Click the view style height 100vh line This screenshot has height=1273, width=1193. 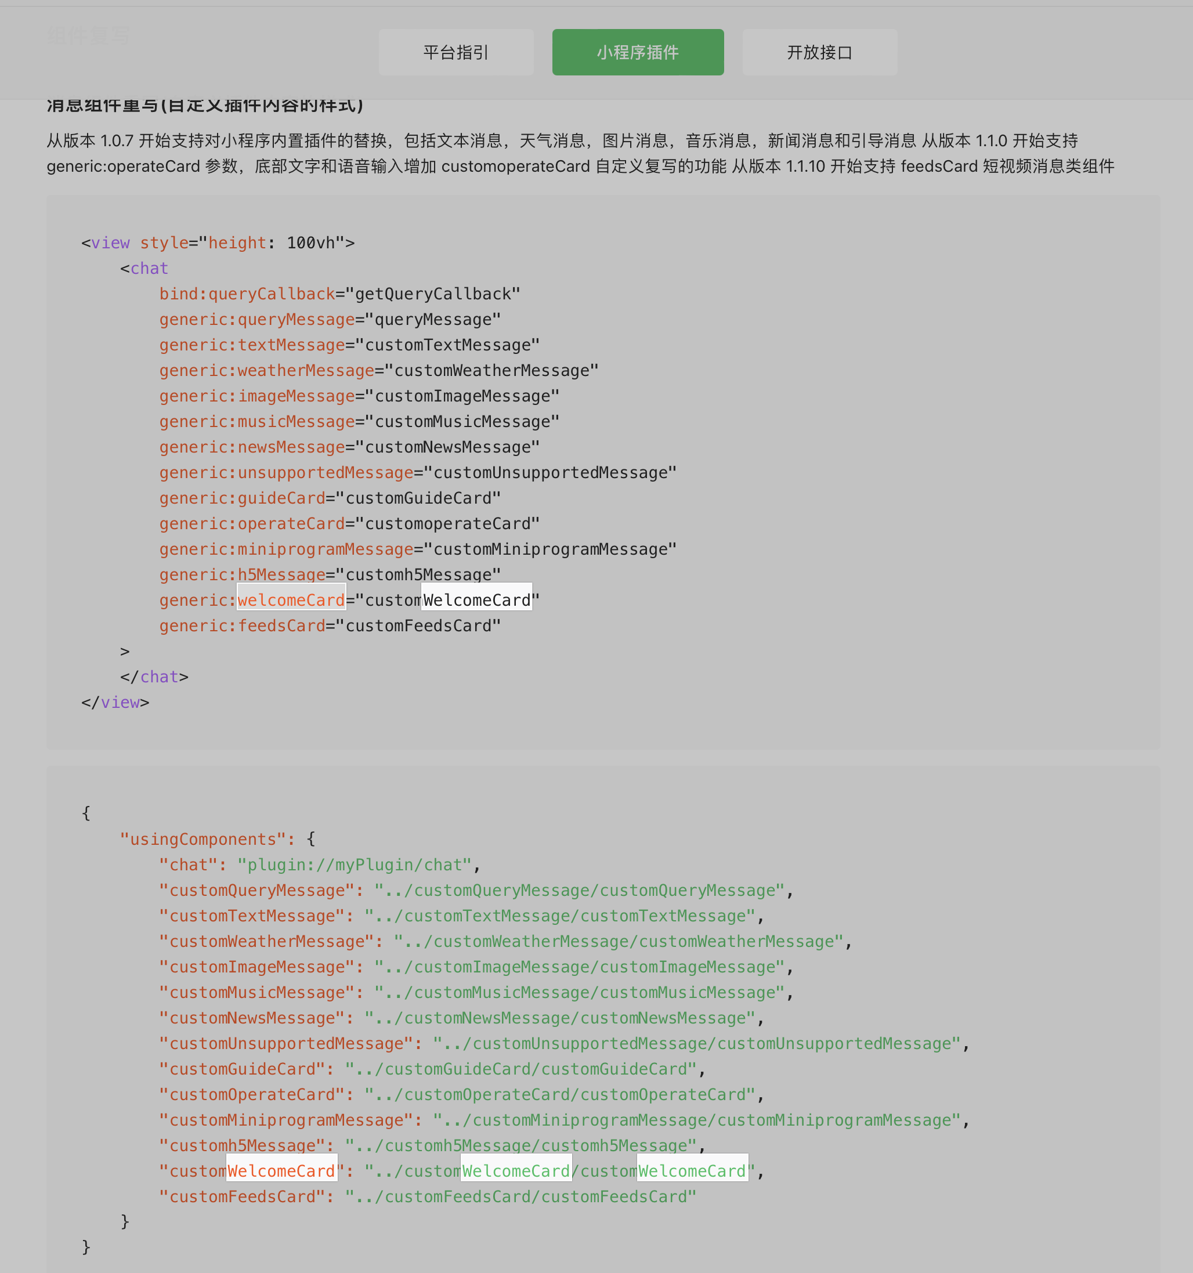pos(218,243)
